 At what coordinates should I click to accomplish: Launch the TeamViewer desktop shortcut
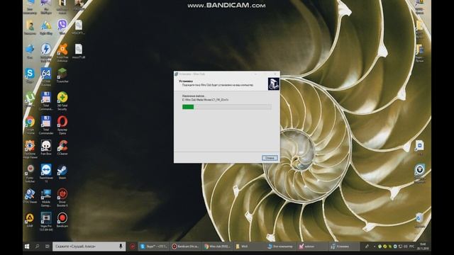click(46, 173)
